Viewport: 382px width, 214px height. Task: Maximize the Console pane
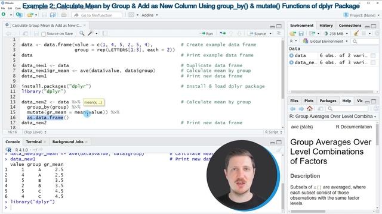[279, 142]
